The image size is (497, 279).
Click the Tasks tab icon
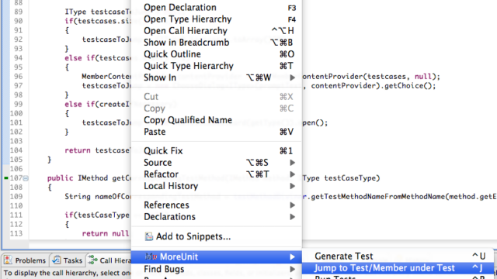click(56, 260)
